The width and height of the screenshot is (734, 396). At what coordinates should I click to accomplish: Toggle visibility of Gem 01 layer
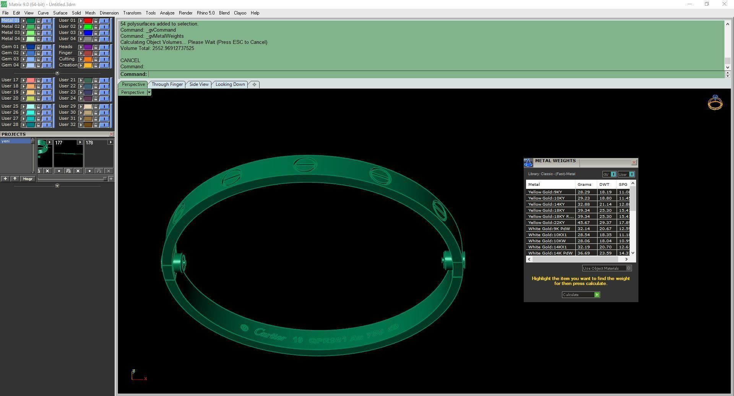tap(47, 47)
